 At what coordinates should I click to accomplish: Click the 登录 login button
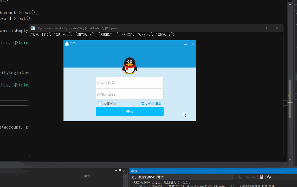coord(130,112)
